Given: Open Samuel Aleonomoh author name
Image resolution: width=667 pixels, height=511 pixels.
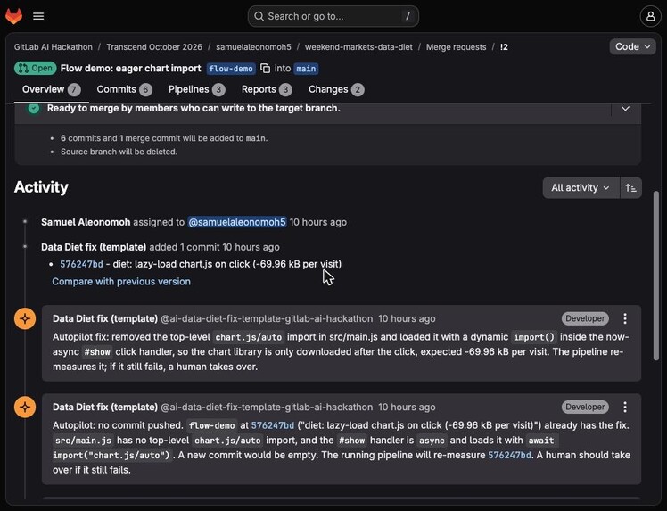Looking at the screenshot, I should coord(86,222).
